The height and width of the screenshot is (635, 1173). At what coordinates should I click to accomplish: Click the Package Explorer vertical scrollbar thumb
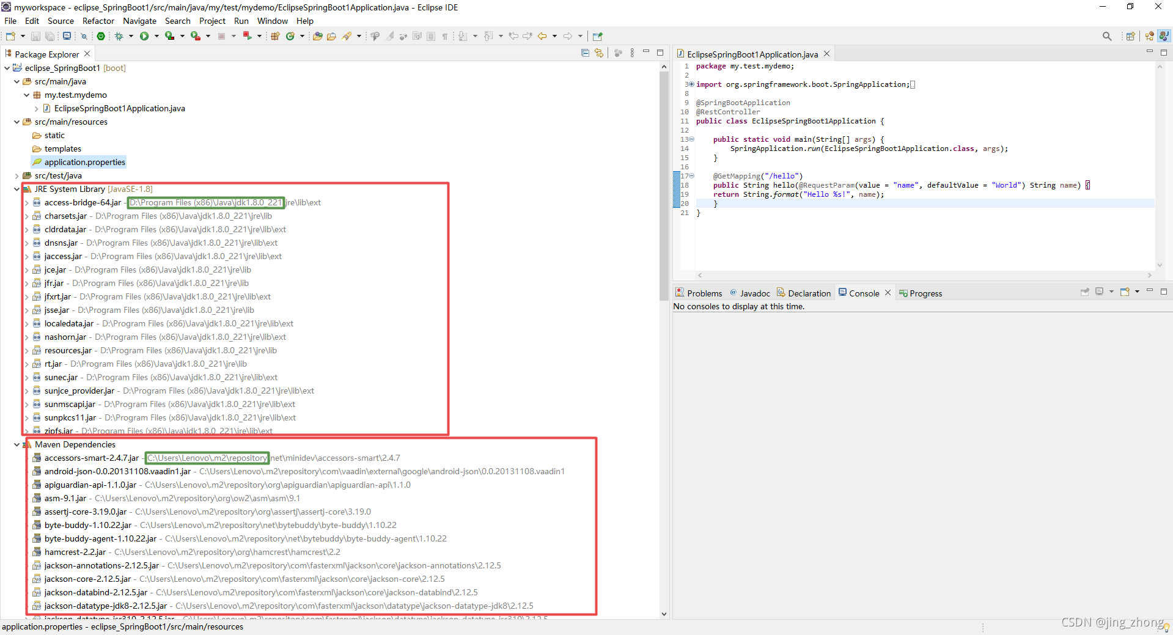point(664,186)
